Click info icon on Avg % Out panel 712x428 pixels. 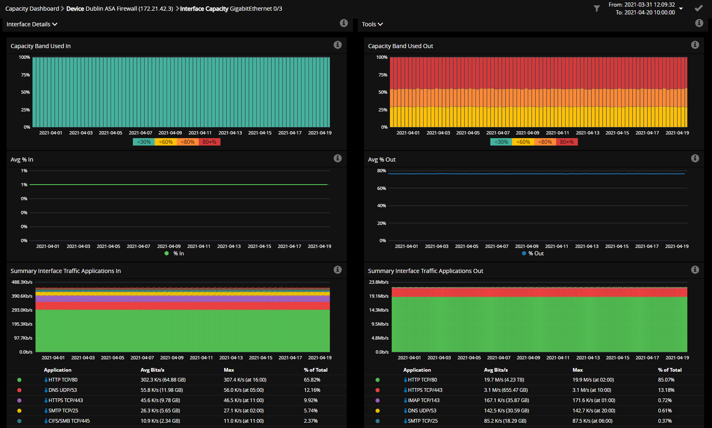pyautogui.click(x=695, y=158)
